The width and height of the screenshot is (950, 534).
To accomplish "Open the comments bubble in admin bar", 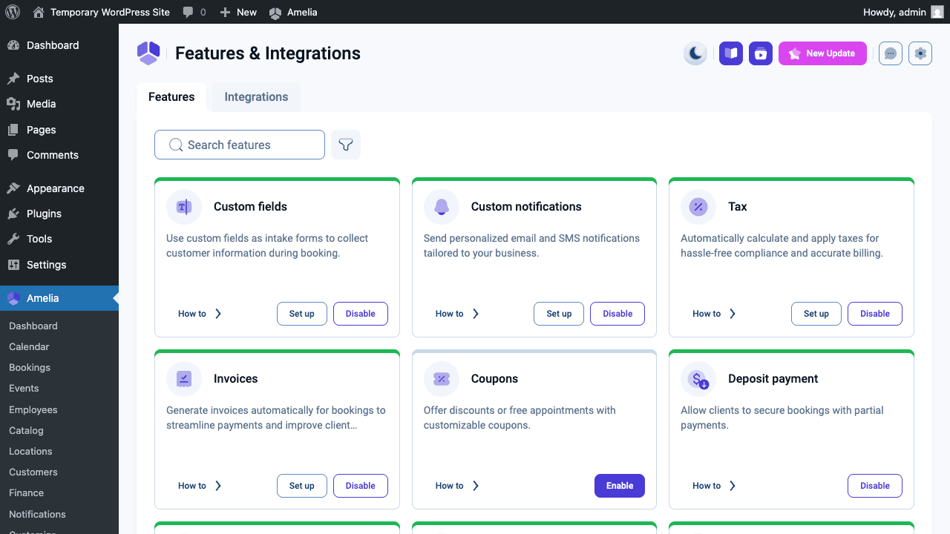I will point(194,12).
